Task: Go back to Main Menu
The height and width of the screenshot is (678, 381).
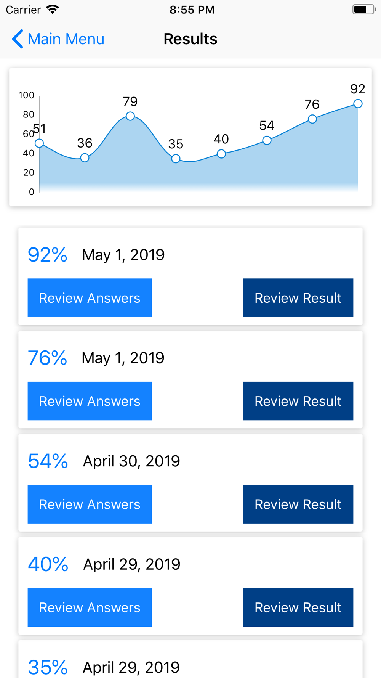Action: [x=58, y=39]
